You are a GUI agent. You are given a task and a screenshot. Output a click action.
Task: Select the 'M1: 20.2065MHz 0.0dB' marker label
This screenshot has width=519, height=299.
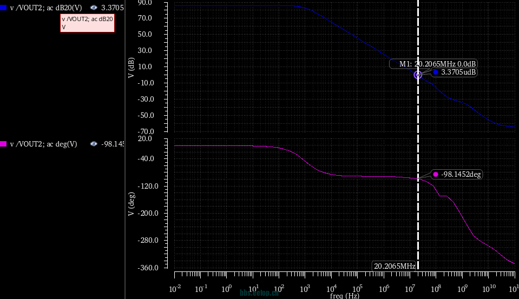(x=433, y=64)
